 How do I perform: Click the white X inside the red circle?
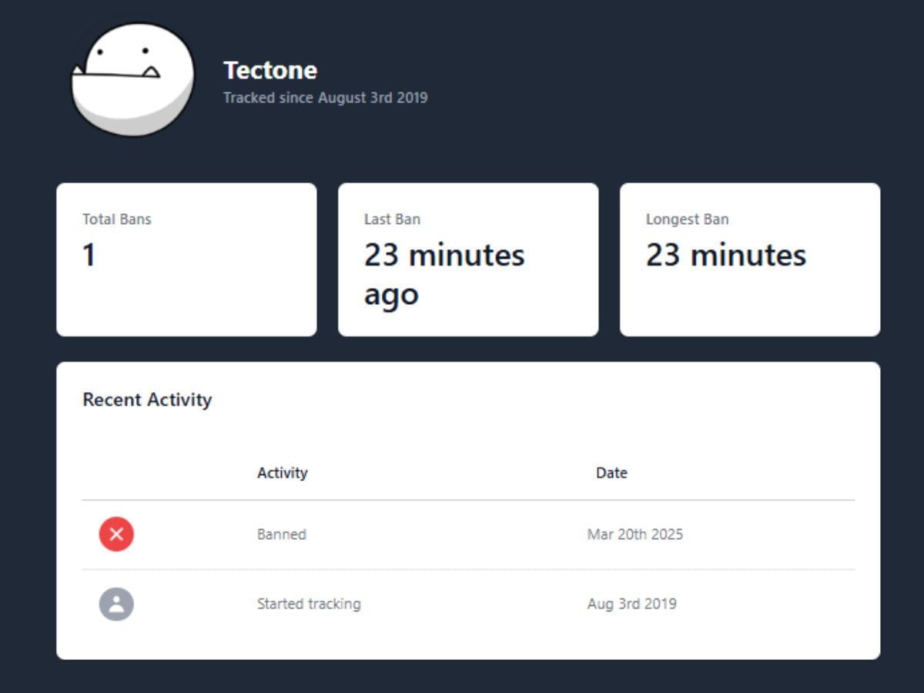(115, 534)
